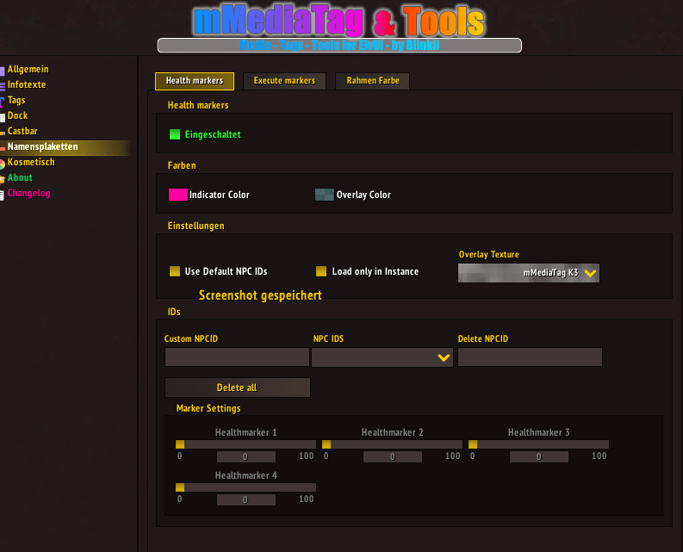Screen dimensions: 683x552
Task: Toggle Use Default NPC IDs checkbox
Action: (x=175, y=271)
